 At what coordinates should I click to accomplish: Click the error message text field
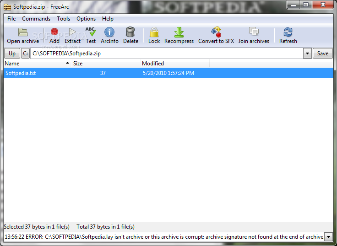(x=164, y=237)
